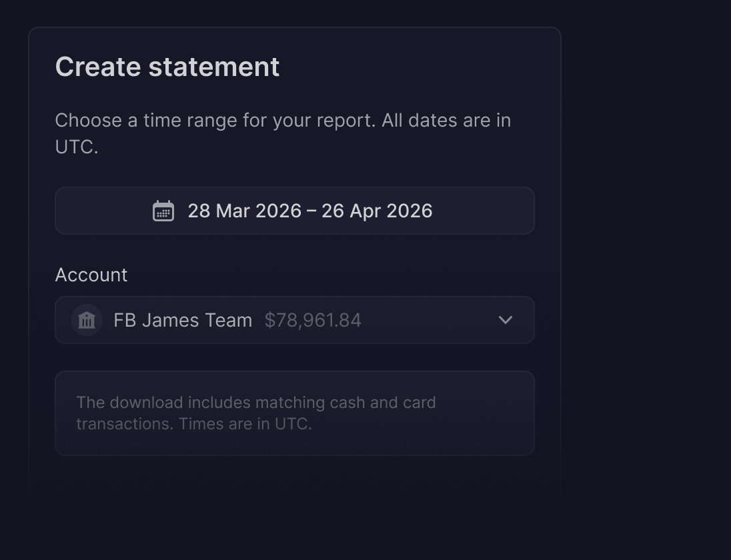Click the word transactions in the info note
The image size is (731, 560).
pos(125,424)
